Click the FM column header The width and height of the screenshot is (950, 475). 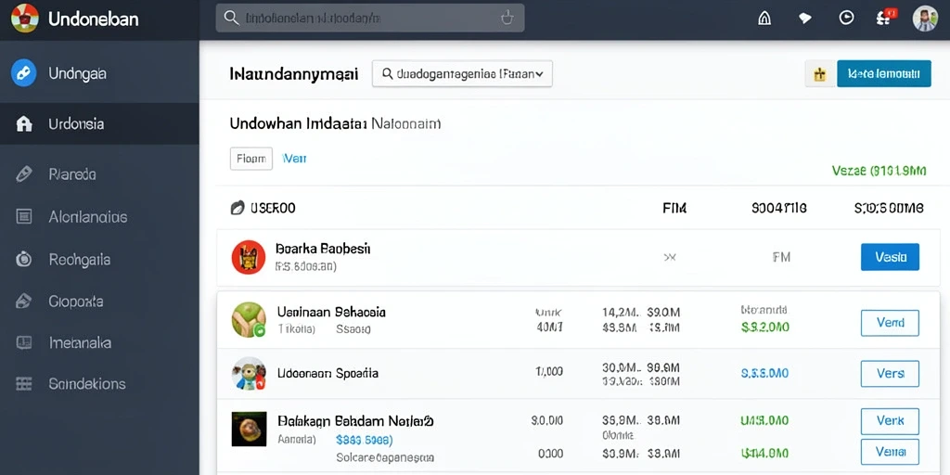tap(675, 209)
